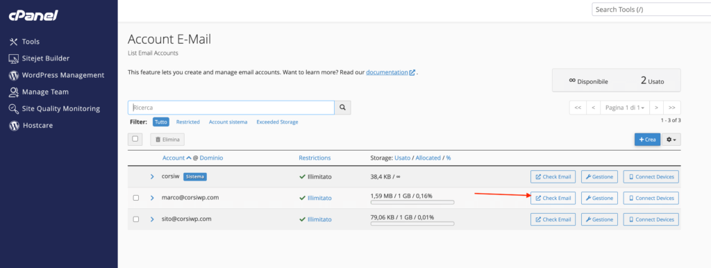This screenshot has width=711, height=268.
Task: Open Sitejet Builder in sidebar
Action: point(40,58)
